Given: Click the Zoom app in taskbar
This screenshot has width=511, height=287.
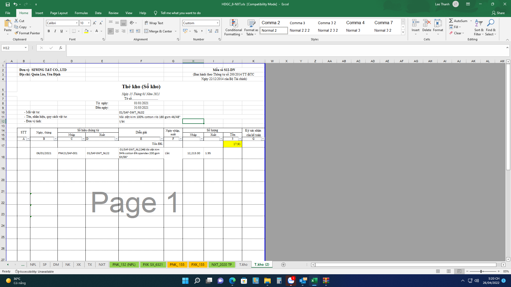Looking at the screenshot, I should (220, 281).
